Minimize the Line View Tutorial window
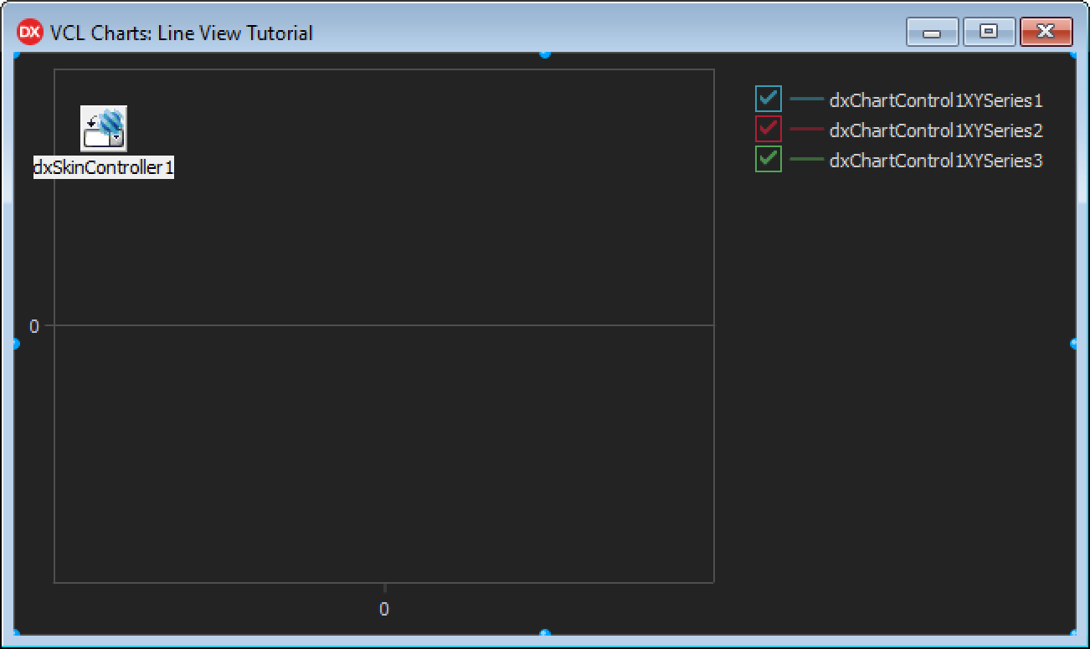 932,33
